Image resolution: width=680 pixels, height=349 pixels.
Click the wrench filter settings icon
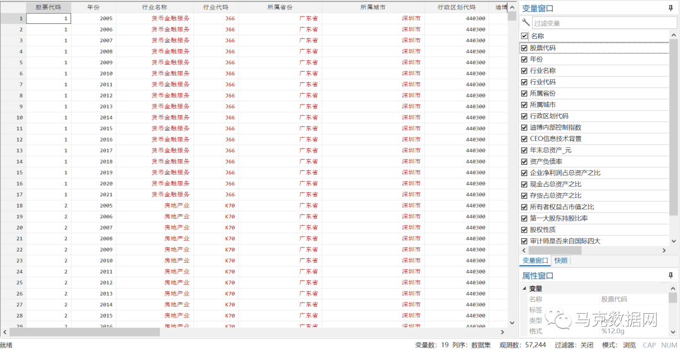point(526,23)
